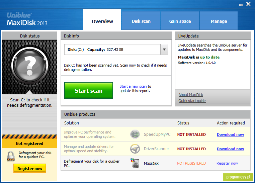The image size is (255, 183).
Task: Click the DriverScanner product name
Action: pos(157,149)
